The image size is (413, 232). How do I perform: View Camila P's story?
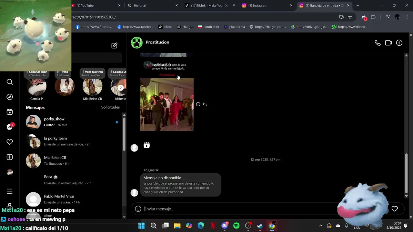pyautogui.click(x=36, y=86)
